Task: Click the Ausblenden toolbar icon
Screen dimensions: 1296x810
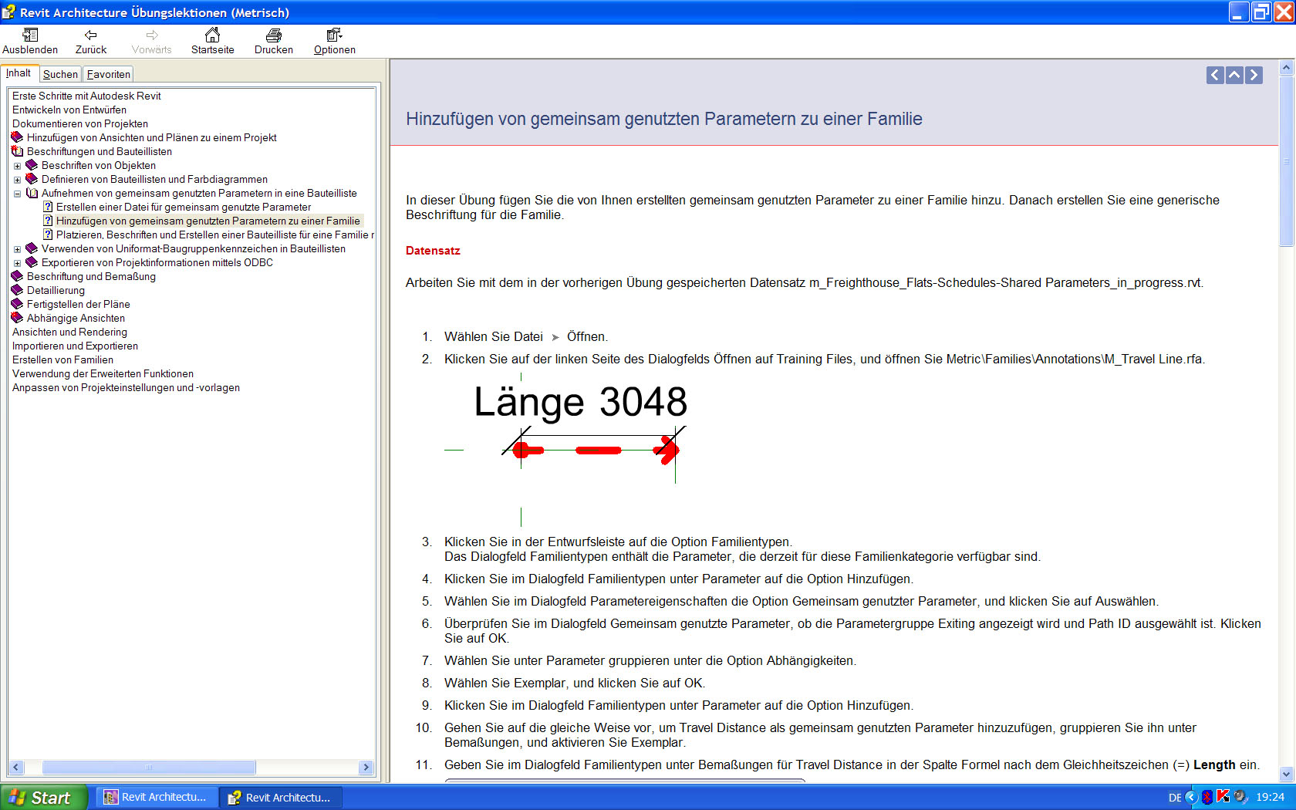Action: pos(30,35)
